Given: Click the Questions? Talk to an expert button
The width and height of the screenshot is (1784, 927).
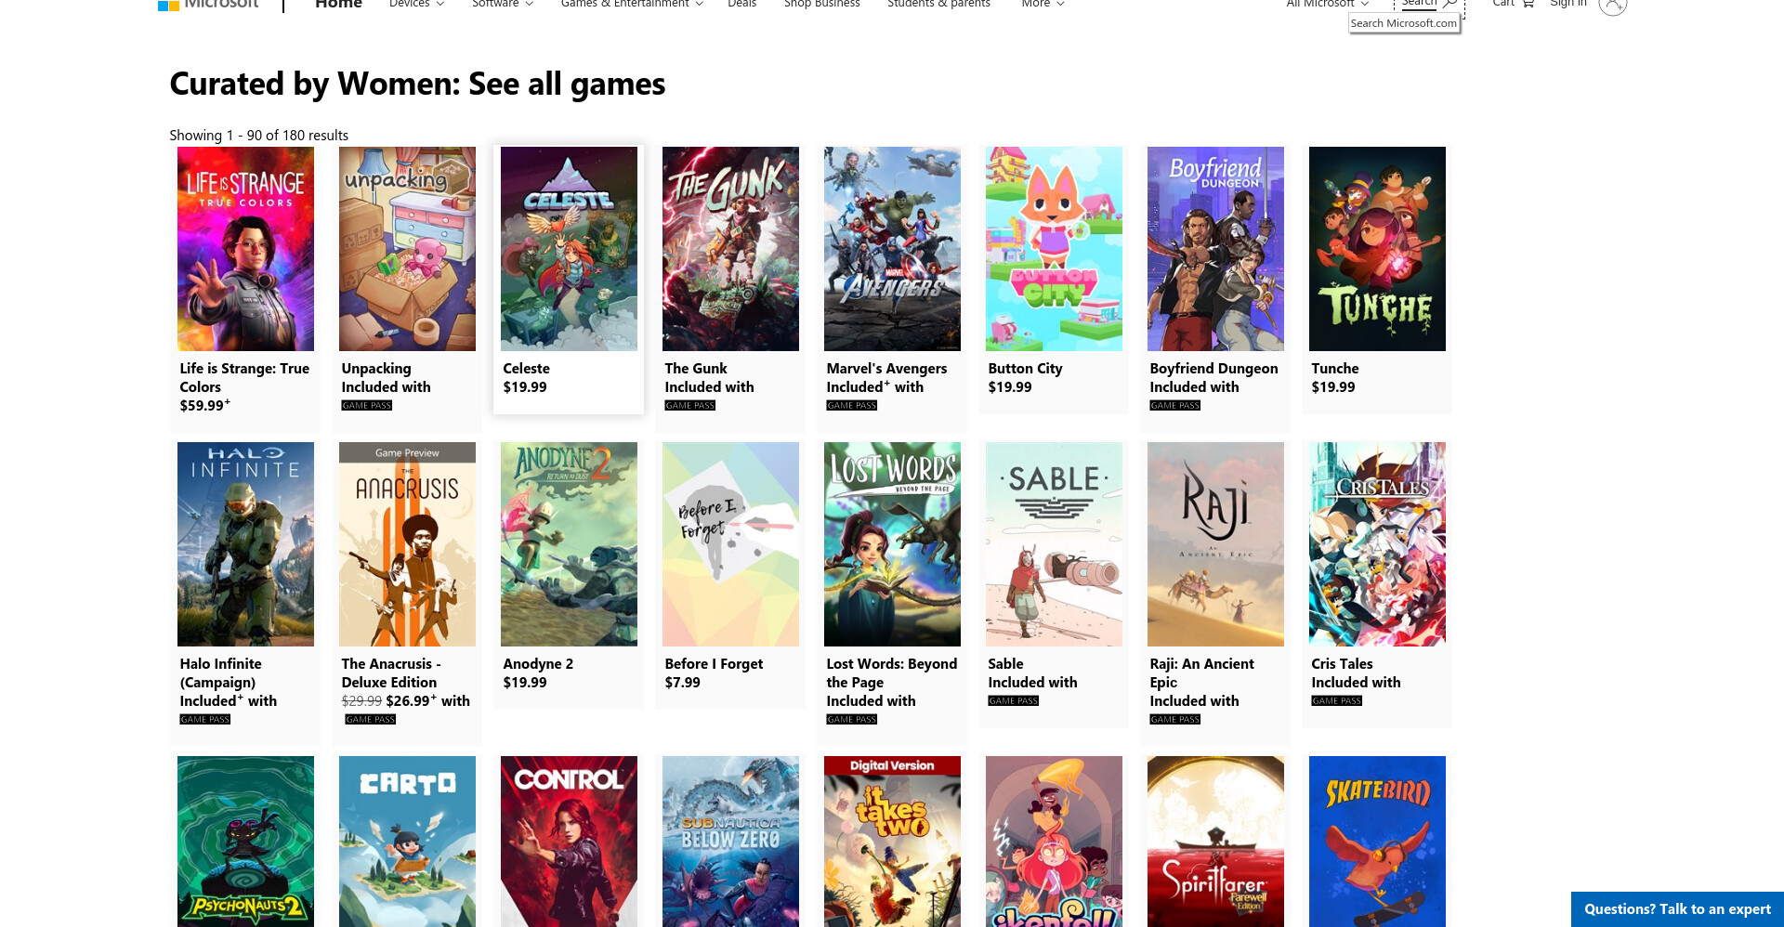Looking at the screenshot, I should [1677, 909].
